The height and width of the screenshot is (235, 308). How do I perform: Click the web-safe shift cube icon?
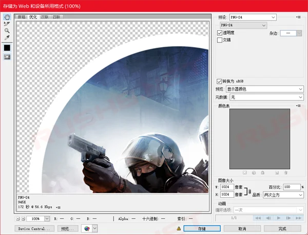pos(254,173)
